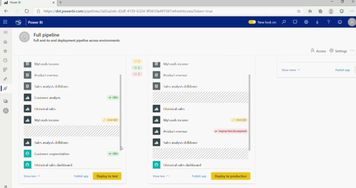Viewport: 356px width, 188px height.
Task: Open the more options ellipsis near Settings
Action: (x=352, y=51)
